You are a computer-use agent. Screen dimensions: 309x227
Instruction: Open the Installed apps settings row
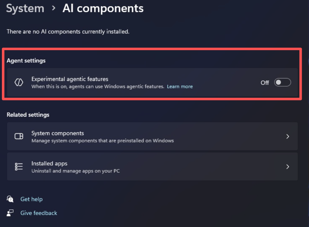tap(152, 166)
